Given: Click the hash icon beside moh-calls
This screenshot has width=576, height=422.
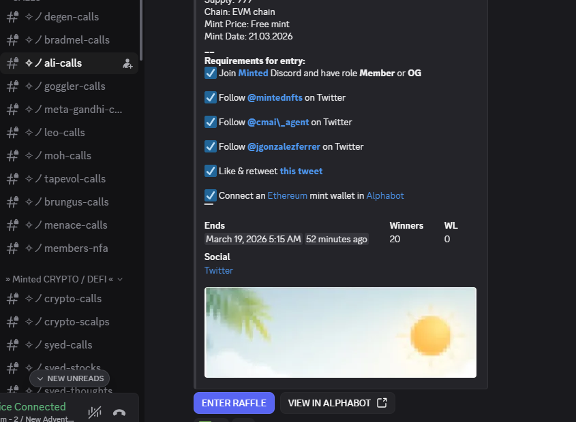Looking at the screenshot, I should pos(12,156).
